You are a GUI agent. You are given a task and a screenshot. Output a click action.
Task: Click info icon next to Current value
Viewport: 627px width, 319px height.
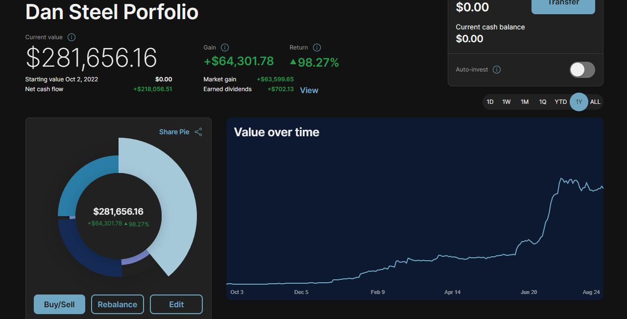pyautogui.click(x=72, y=37)
